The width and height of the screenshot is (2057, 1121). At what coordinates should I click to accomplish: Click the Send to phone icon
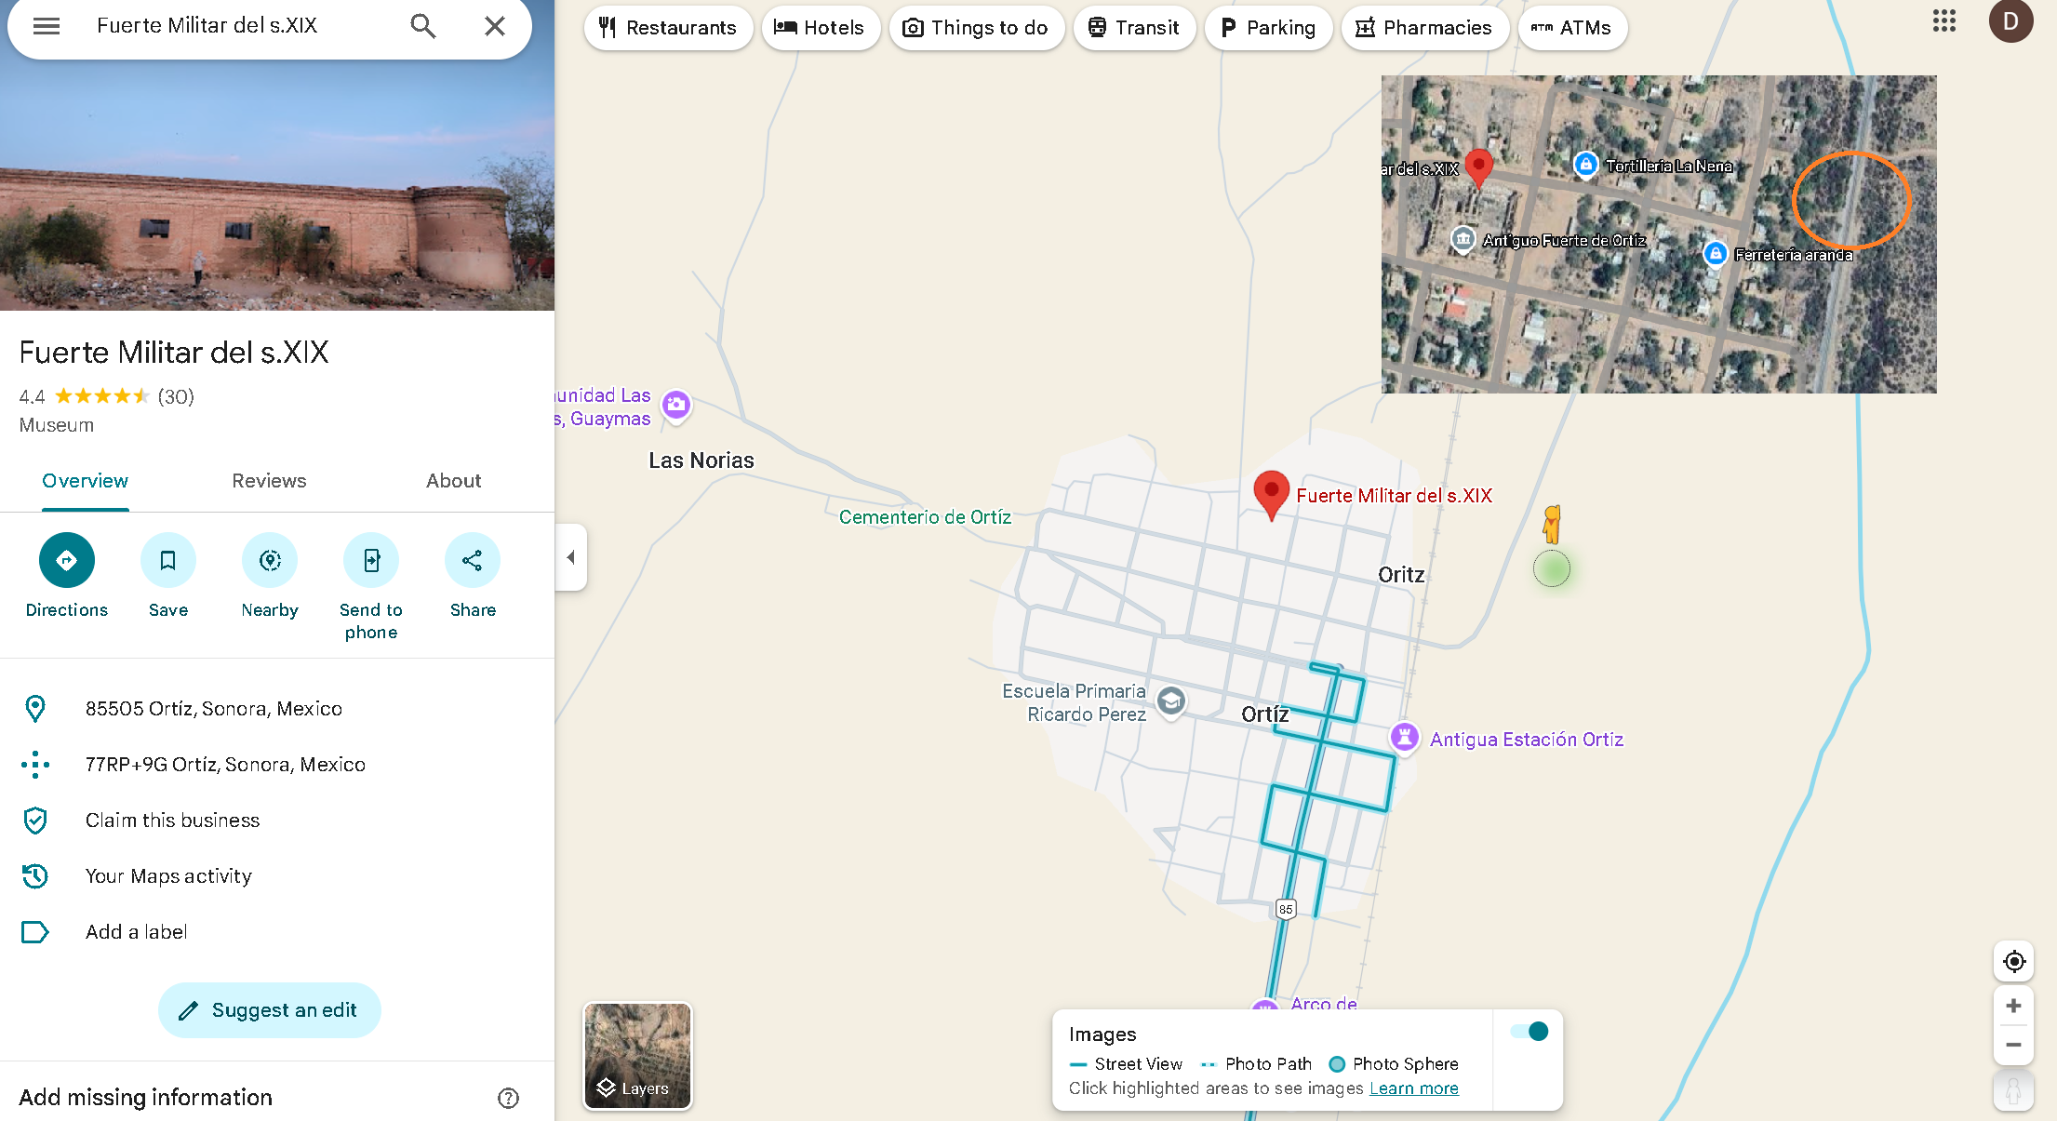[x=371, y=560]
